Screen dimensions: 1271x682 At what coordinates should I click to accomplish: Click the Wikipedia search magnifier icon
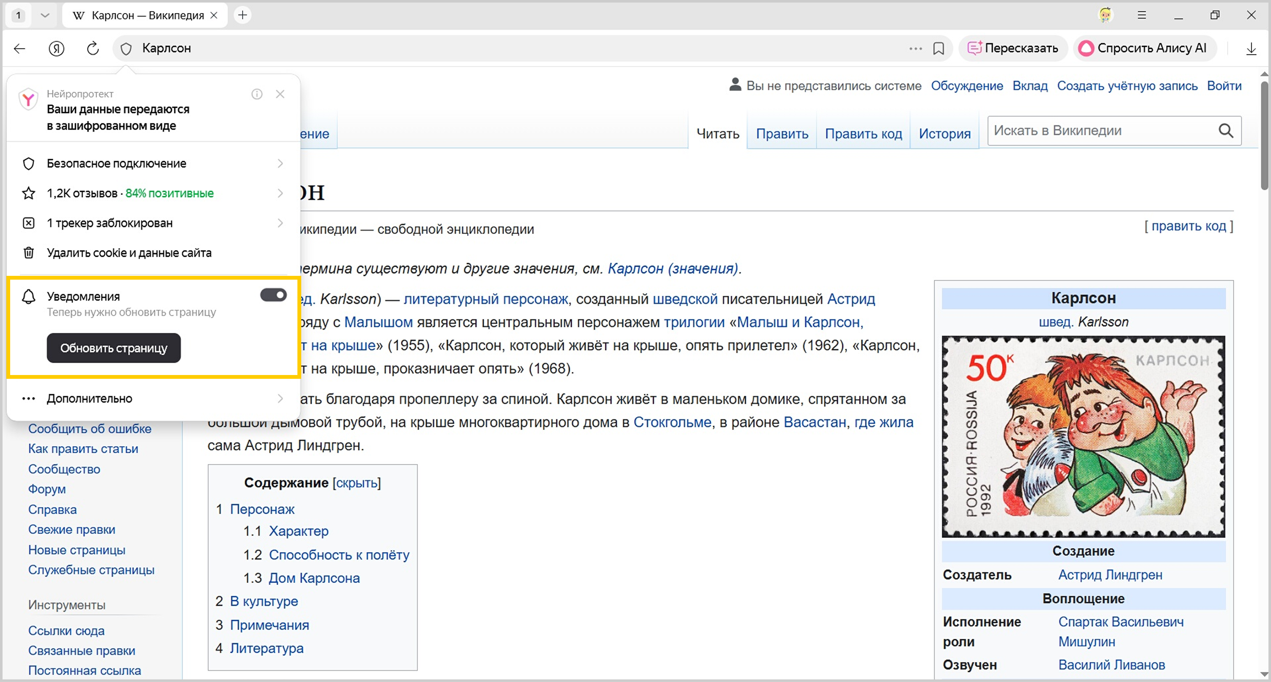[1226, 131]
